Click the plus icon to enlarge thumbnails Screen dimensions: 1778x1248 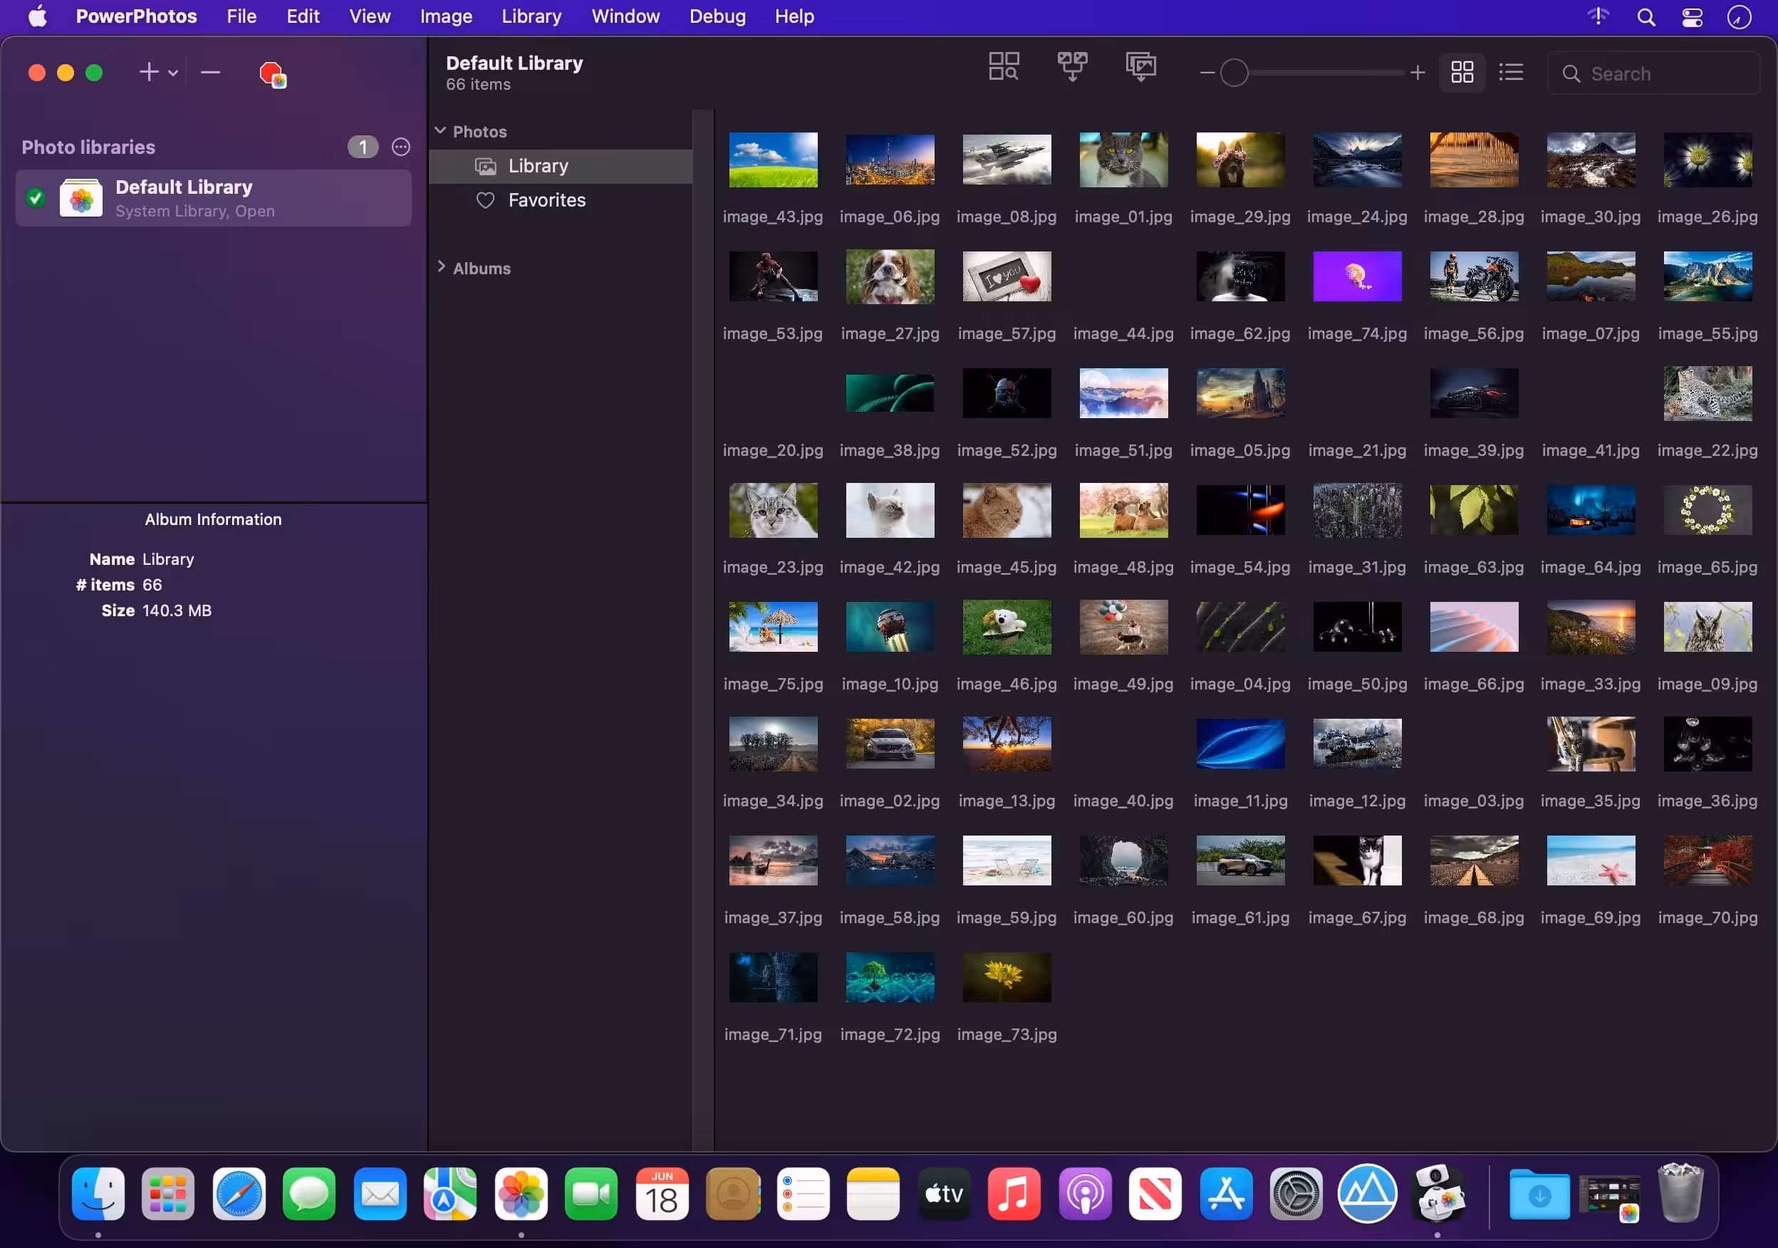point(1417,73)
